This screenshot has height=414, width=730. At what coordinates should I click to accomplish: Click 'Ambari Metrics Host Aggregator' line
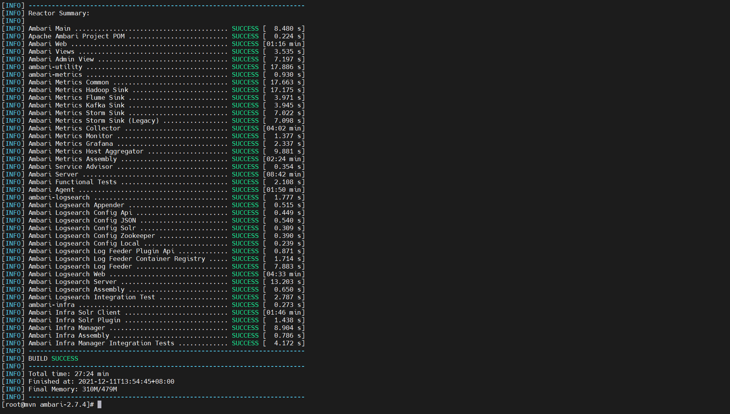[x=86, y=151]
